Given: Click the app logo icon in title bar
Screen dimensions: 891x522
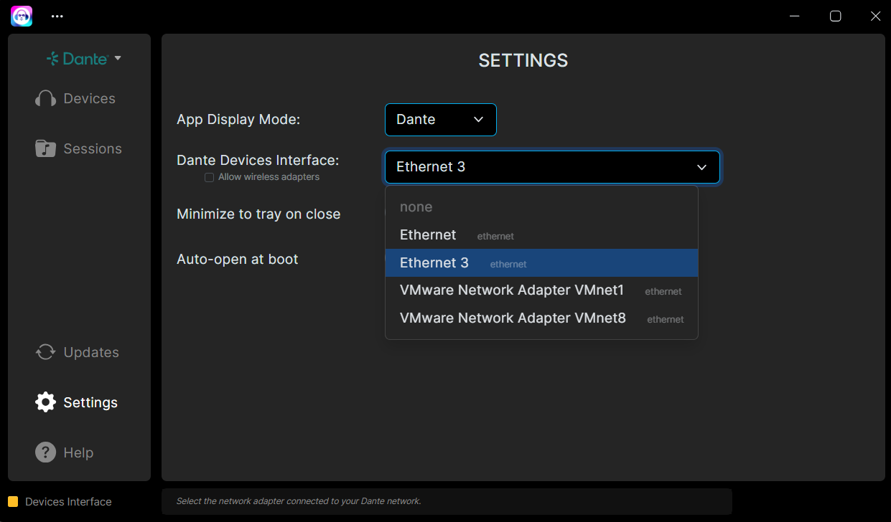Looking at the screenshot, I should click(x=22, y=16).
